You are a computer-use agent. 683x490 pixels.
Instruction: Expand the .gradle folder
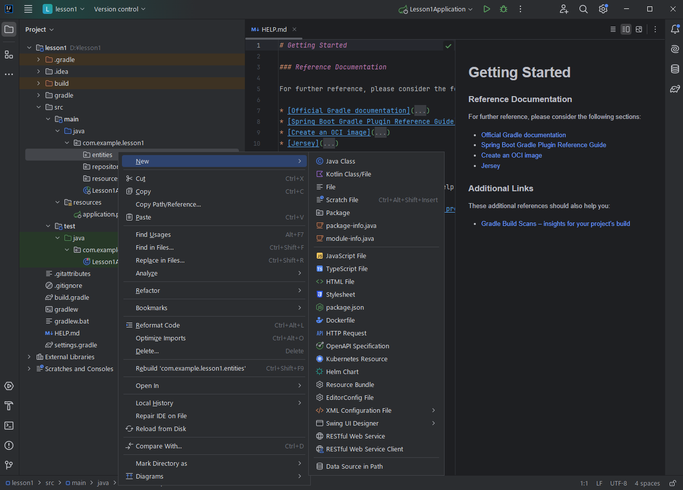click(x=39, y=59)
